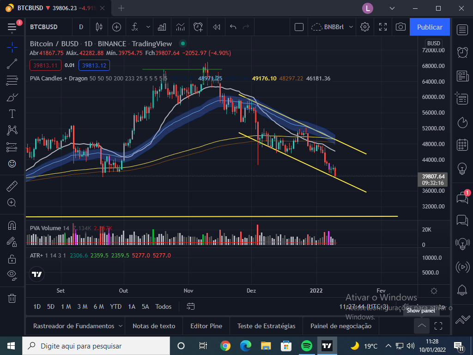The image size is (473, 355).
Task: Enter fullscreen mode from the toolbar
Action: 383,27
